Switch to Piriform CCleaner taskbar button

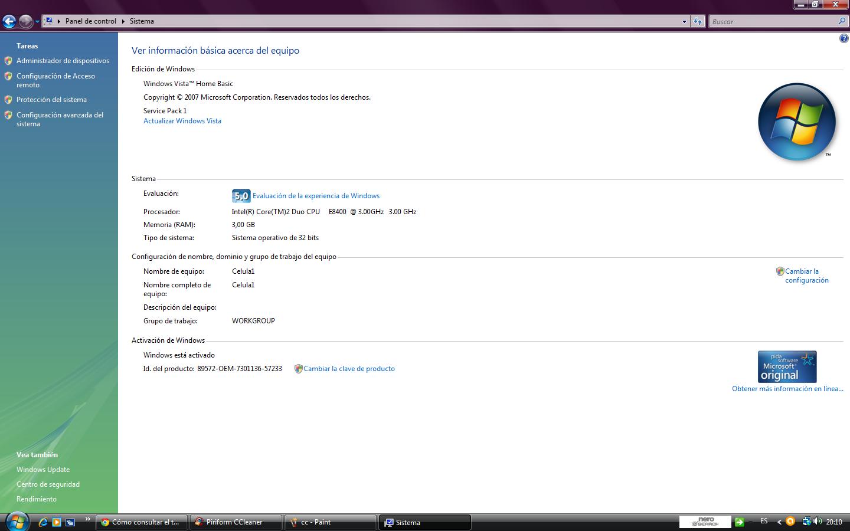click(x=236, y=522)
